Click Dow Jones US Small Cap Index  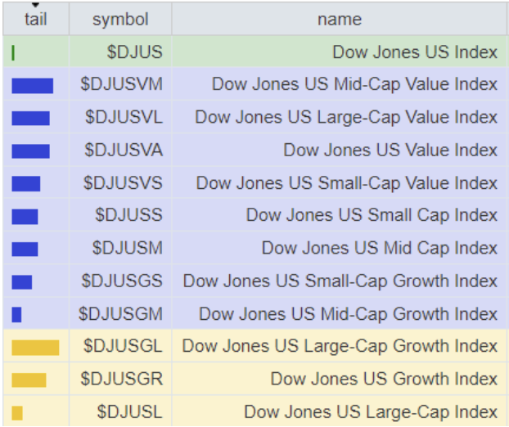372,215
